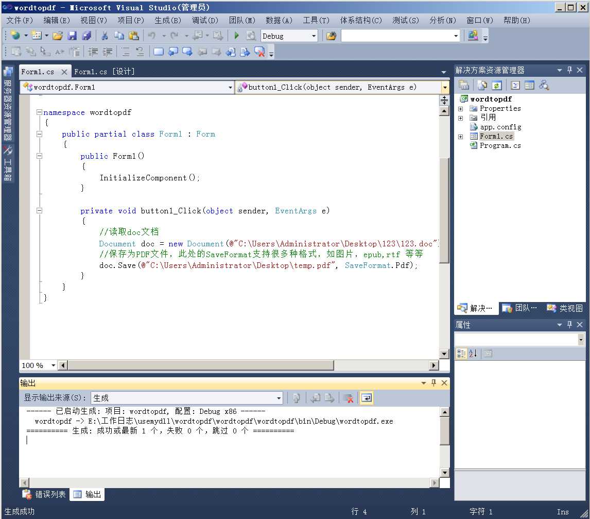Viewport: 590px width, 519px height.
Task: Click the code editor horizontal scrollbar thumb
Action: 201,365
